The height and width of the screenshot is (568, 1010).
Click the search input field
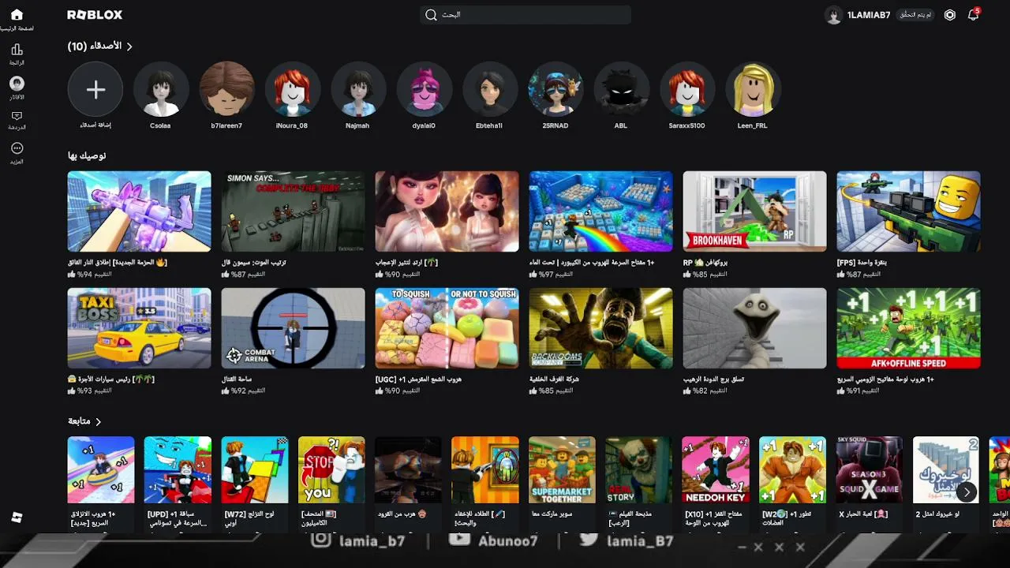[526, 15]
